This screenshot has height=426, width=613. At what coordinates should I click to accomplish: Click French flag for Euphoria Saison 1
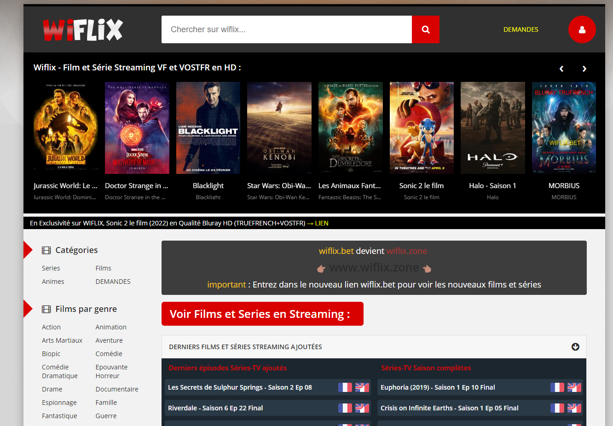coord(557,387)
